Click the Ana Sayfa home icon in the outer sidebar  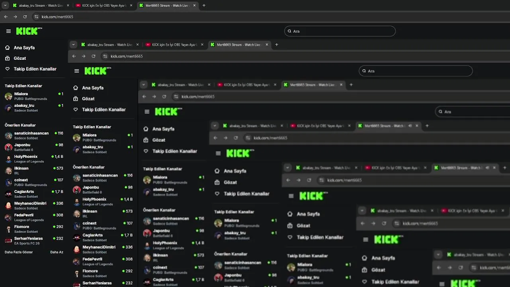[7, 47]
